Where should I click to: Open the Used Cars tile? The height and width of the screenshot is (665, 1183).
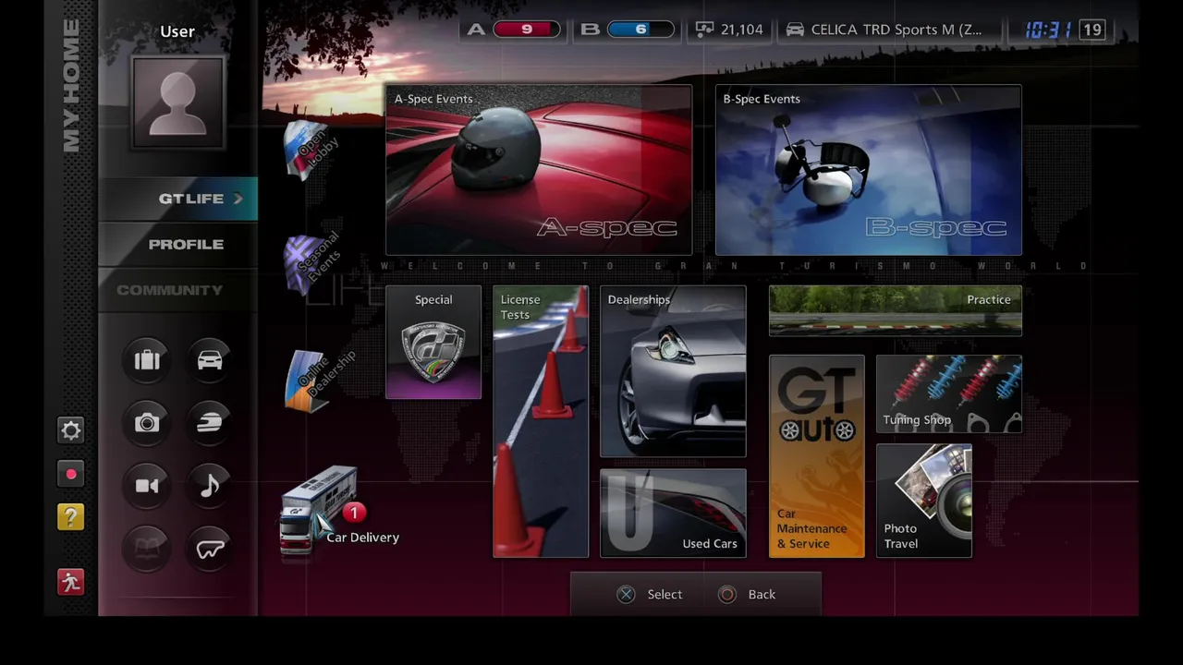[673, 514]
